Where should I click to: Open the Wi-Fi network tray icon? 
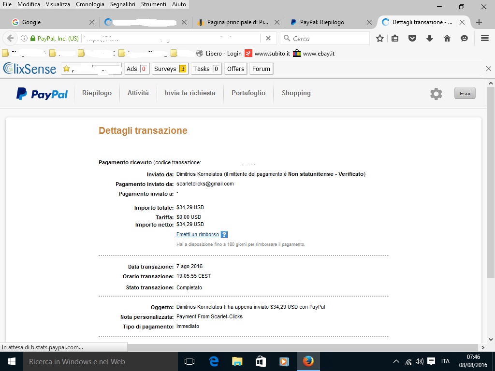pos(408,361)
